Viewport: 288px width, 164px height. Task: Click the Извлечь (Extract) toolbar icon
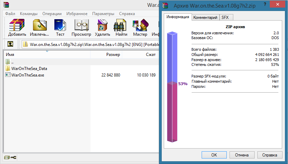40,25
